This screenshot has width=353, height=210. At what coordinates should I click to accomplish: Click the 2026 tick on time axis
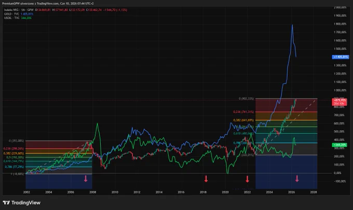291,192
